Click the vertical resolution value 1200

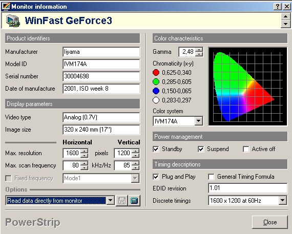tap(123, 153)
